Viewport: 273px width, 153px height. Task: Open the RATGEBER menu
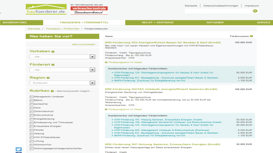click(x=215, y=22)
